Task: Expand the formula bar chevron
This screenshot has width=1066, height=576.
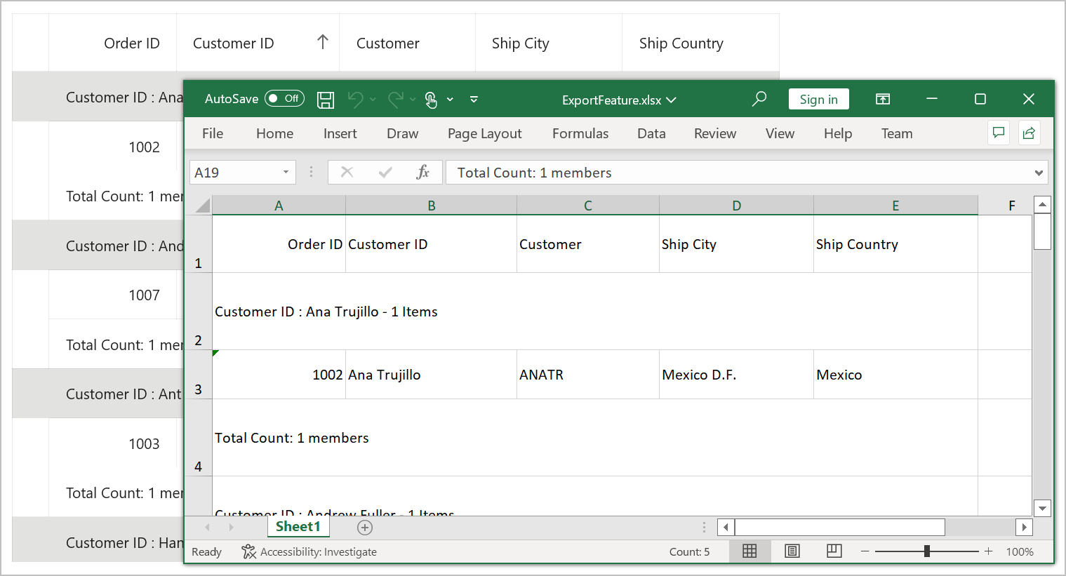Action: click(1039, 173)
